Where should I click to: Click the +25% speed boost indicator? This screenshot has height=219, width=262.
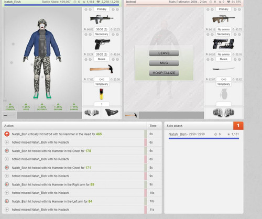[26, 107]
